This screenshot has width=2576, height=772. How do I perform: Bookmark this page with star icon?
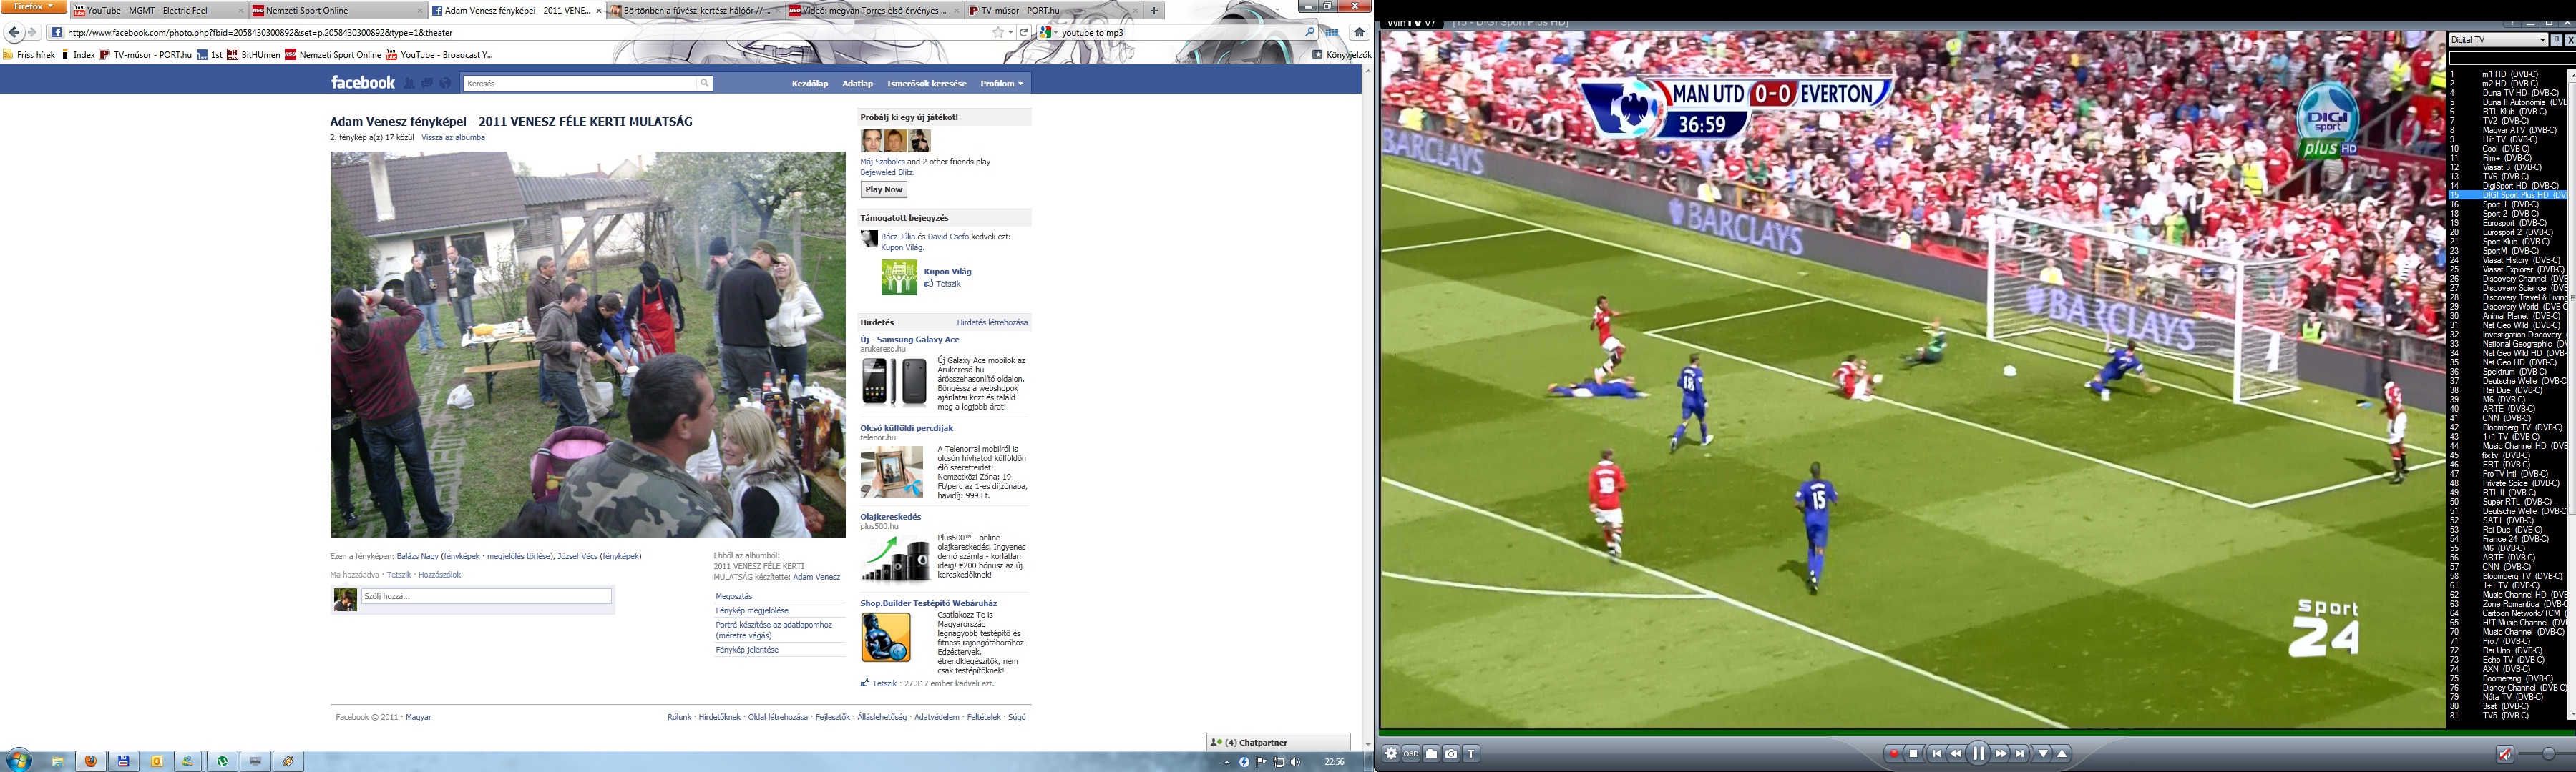click(x=997, y=32)
